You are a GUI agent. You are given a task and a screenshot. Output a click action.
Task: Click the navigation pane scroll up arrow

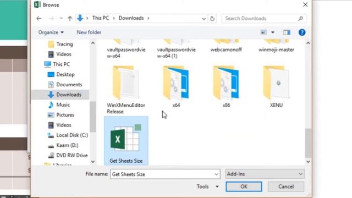[x=93, y=43]
